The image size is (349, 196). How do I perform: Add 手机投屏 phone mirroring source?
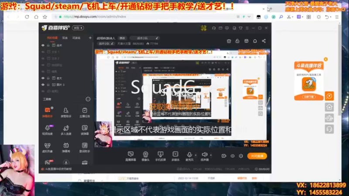click(x=160, y=156)
